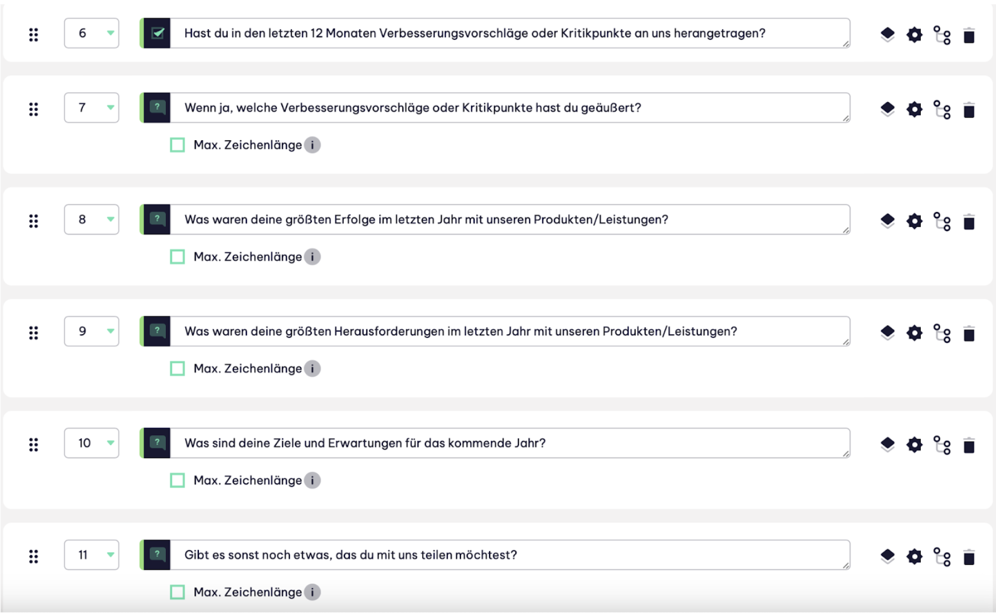Expand position dropdown showing number 11

(x=92, y=555)
